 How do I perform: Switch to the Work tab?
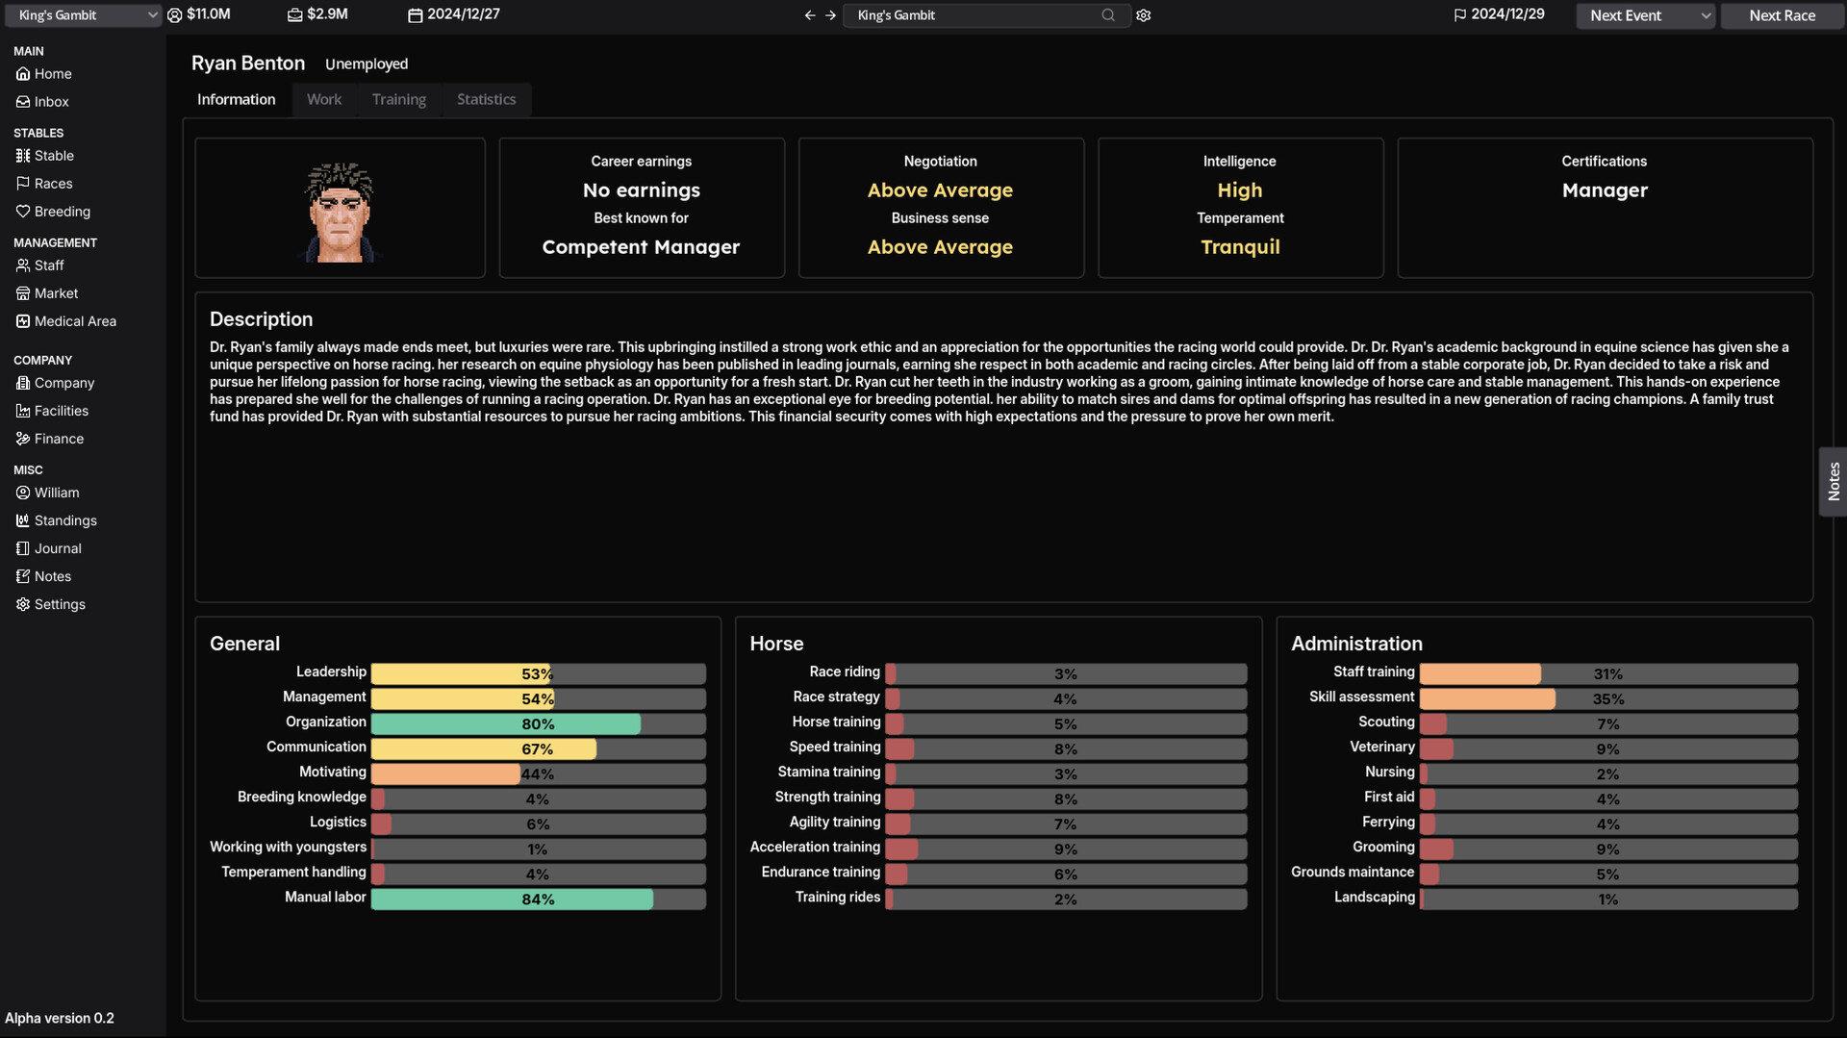[x=323, y=100]
